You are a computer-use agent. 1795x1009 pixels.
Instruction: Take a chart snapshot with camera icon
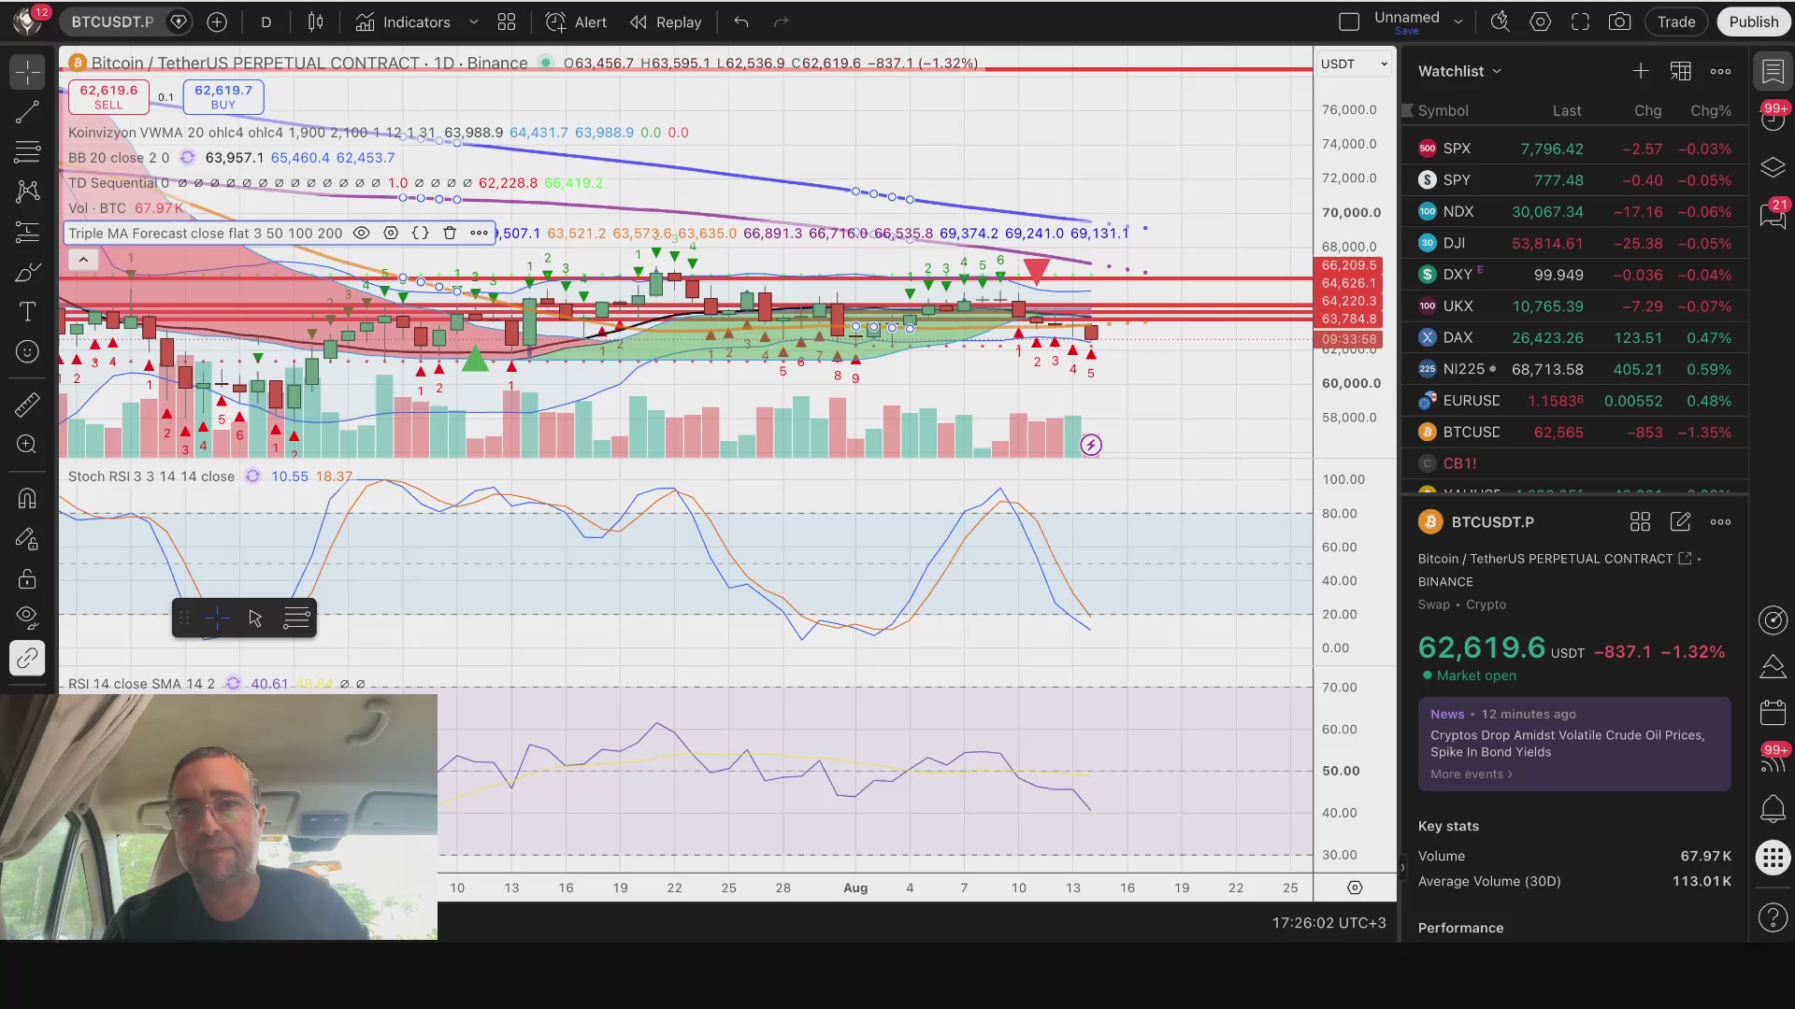[x=1620, y=22]
